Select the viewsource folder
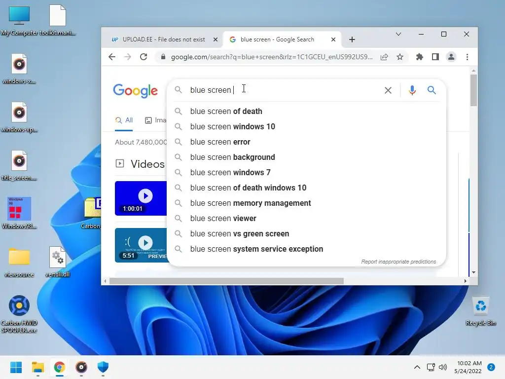Image resolution: width=505 pixels, height=379 pixels. click(19, 263)
